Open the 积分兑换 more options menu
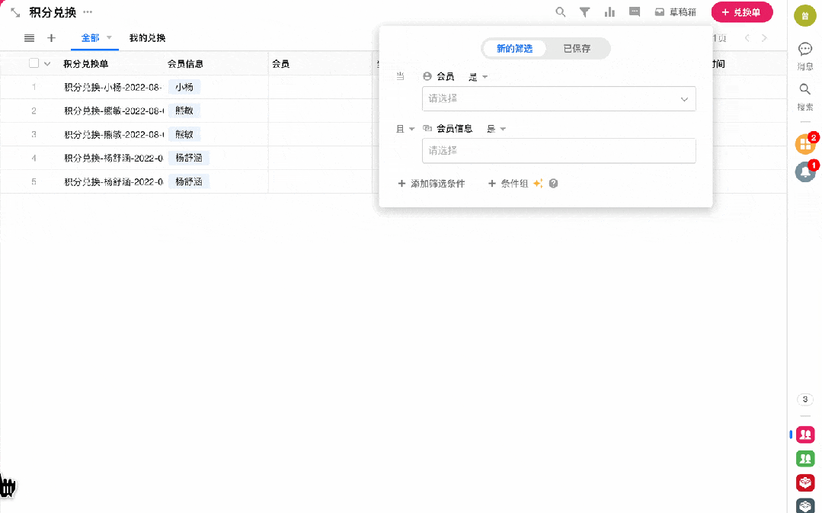This screenshot has width=822, height=513. (88, 13)
